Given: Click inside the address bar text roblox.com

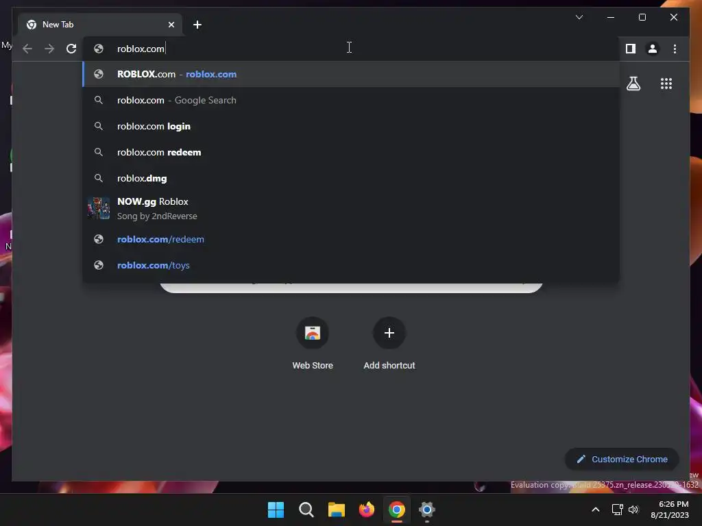Looking at the screenshot, I should pyautogui.click(x=141, y=49).
